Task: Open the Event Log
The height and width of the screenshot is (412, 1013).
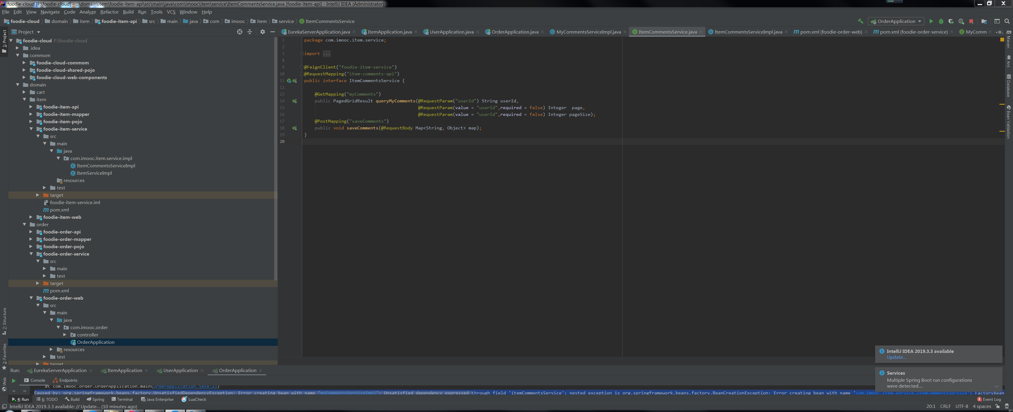Action: coord(989,399)
